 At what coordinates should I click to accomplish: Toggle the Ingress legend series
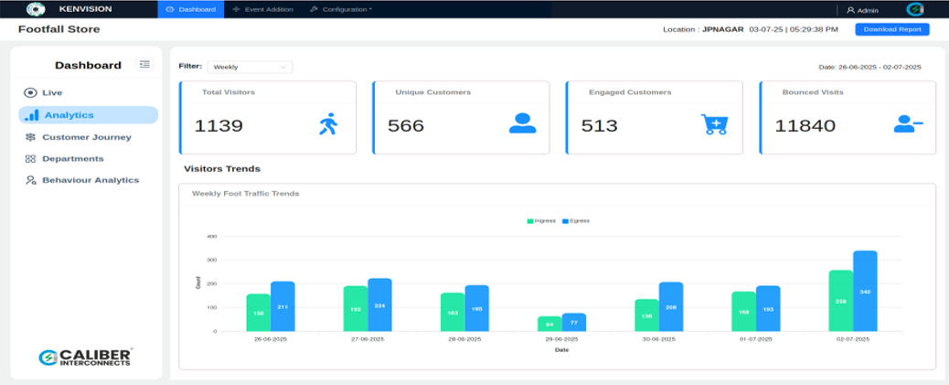point(541,220)
